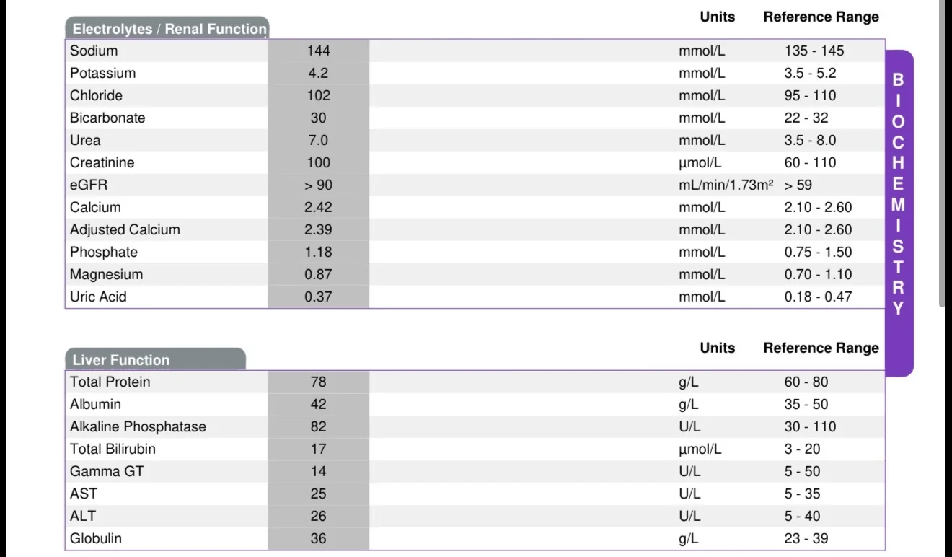Click the Albumin value 42

point(319,404)
